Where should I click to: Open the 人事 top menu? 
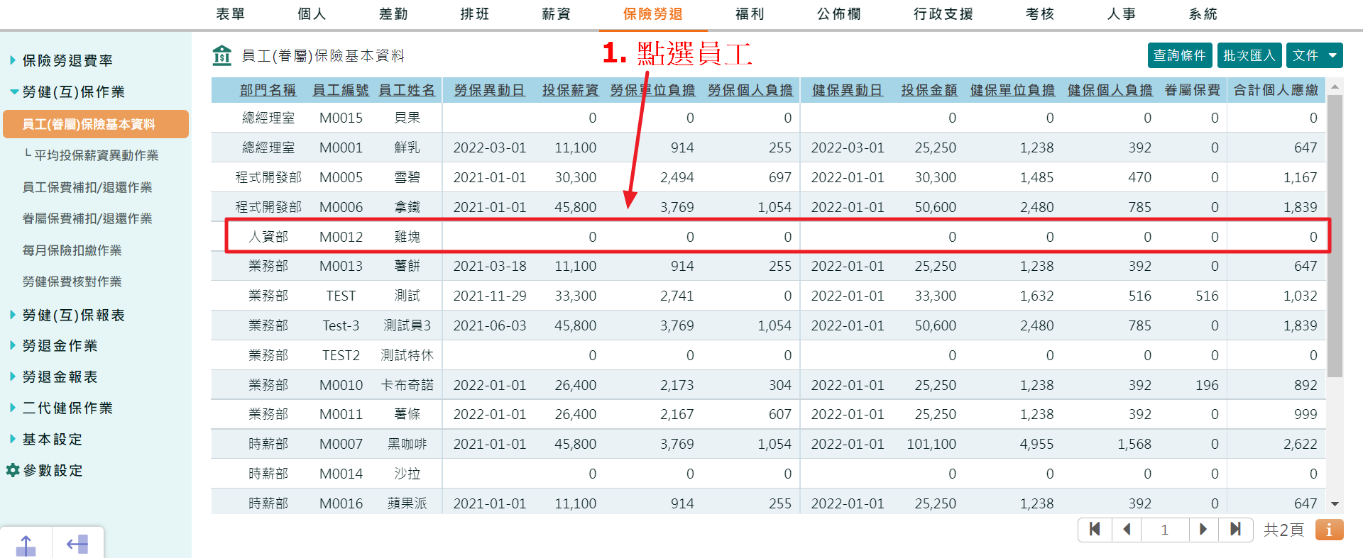(1122, 14)
